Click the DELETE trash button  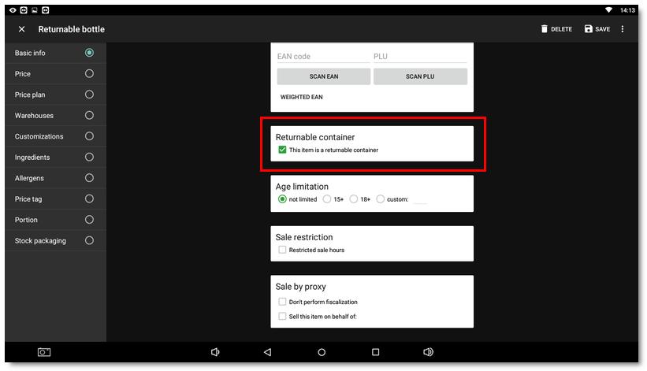556,29
